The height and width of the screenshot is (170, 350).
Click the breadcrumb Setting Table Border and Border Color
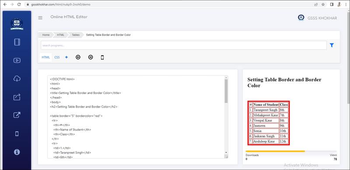click(108, 35)
